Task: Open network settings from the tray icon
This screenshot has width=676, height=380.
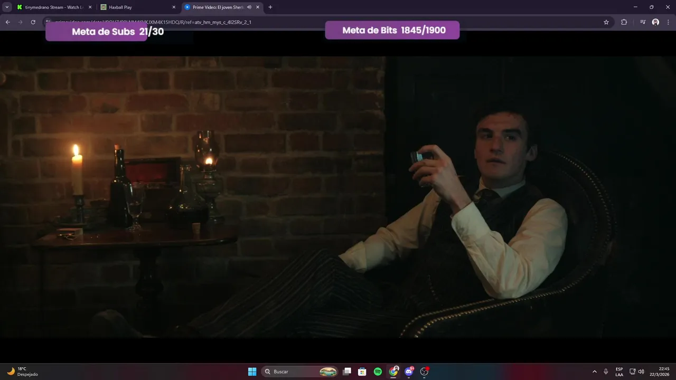Action: coord(633,372)
